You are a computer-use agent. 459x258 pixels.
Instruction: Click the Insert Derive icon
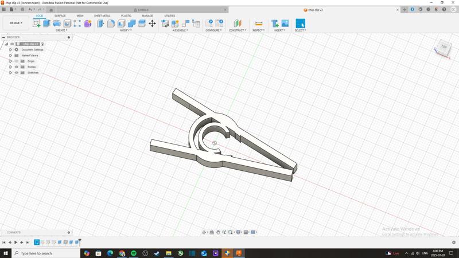pos(275,24)
